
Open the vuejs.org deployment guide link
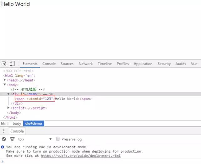click(x=81, y=156)
